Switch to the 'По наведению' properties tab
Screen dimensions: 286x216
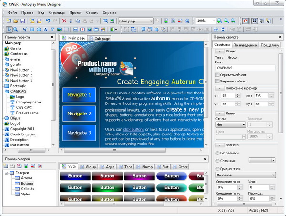click(245, 45)
